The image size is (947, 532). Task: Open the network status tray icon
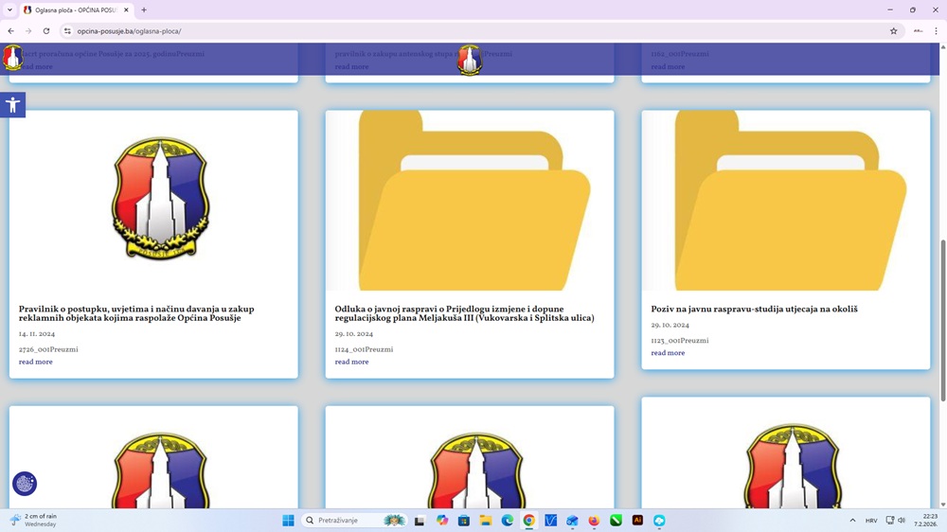pyautogui.click(x=890, y=520)
